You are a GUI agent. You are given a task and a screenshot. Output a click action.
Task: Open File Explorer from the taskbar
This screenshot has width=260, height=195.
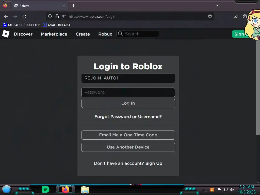coord(85,189)
